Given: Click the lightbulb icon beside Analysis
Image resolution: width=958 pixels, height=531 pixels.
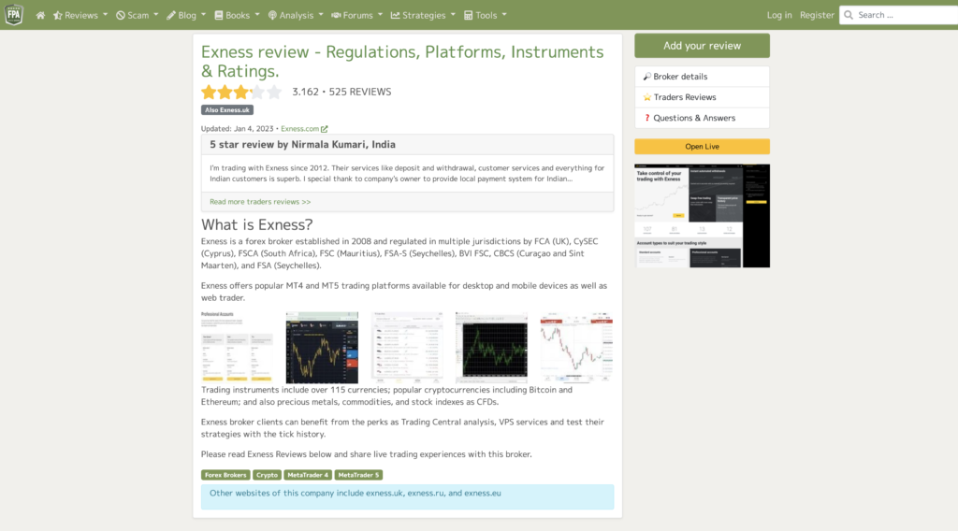Looking at the screenshot, I should click(272, 15).
